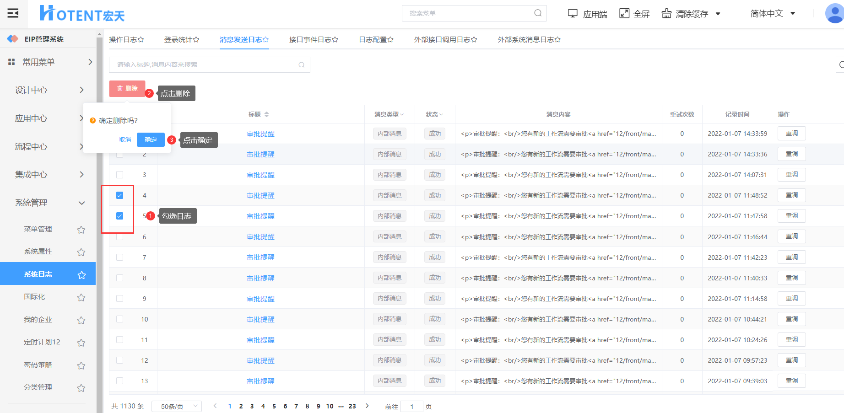Uncheck the checkbox for row 5
This screenshot has width=844, height=413.
click(119, 216)
